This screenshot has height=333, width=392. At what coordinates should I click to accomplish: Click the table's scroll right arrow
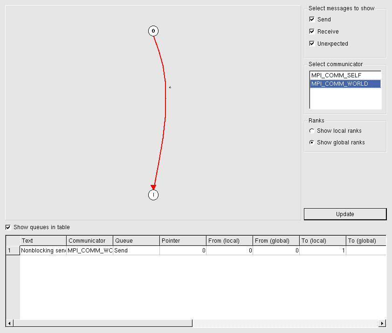[x=382, y=323]
